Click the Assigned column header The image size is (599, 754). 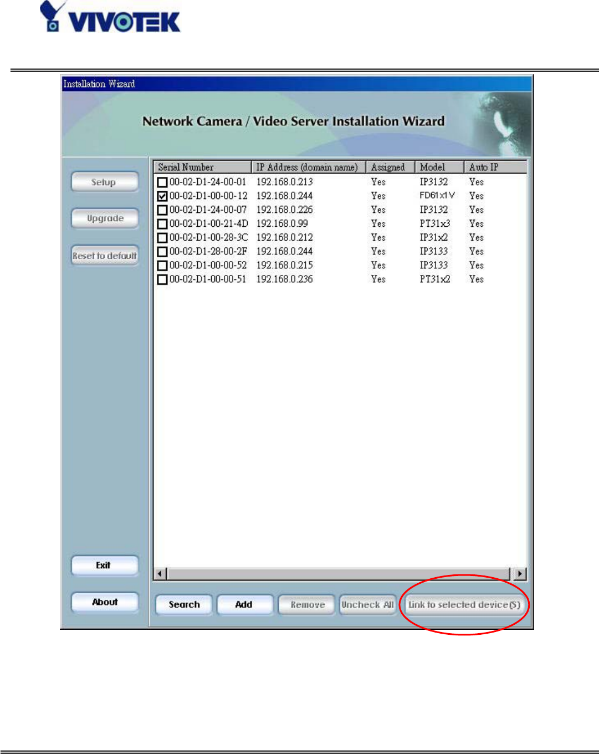391,167
